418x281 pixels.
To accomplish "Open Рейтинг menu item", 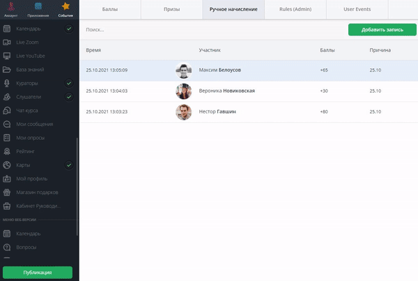I will [25, 152].
